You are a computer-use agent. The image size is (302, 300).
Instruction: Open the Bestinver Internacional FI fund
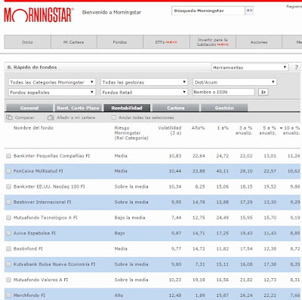coord(42,202)
